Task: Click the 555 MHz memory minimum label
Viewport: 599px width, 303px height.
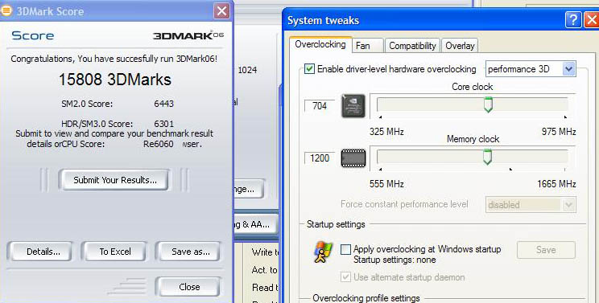Action: point(386,184)
